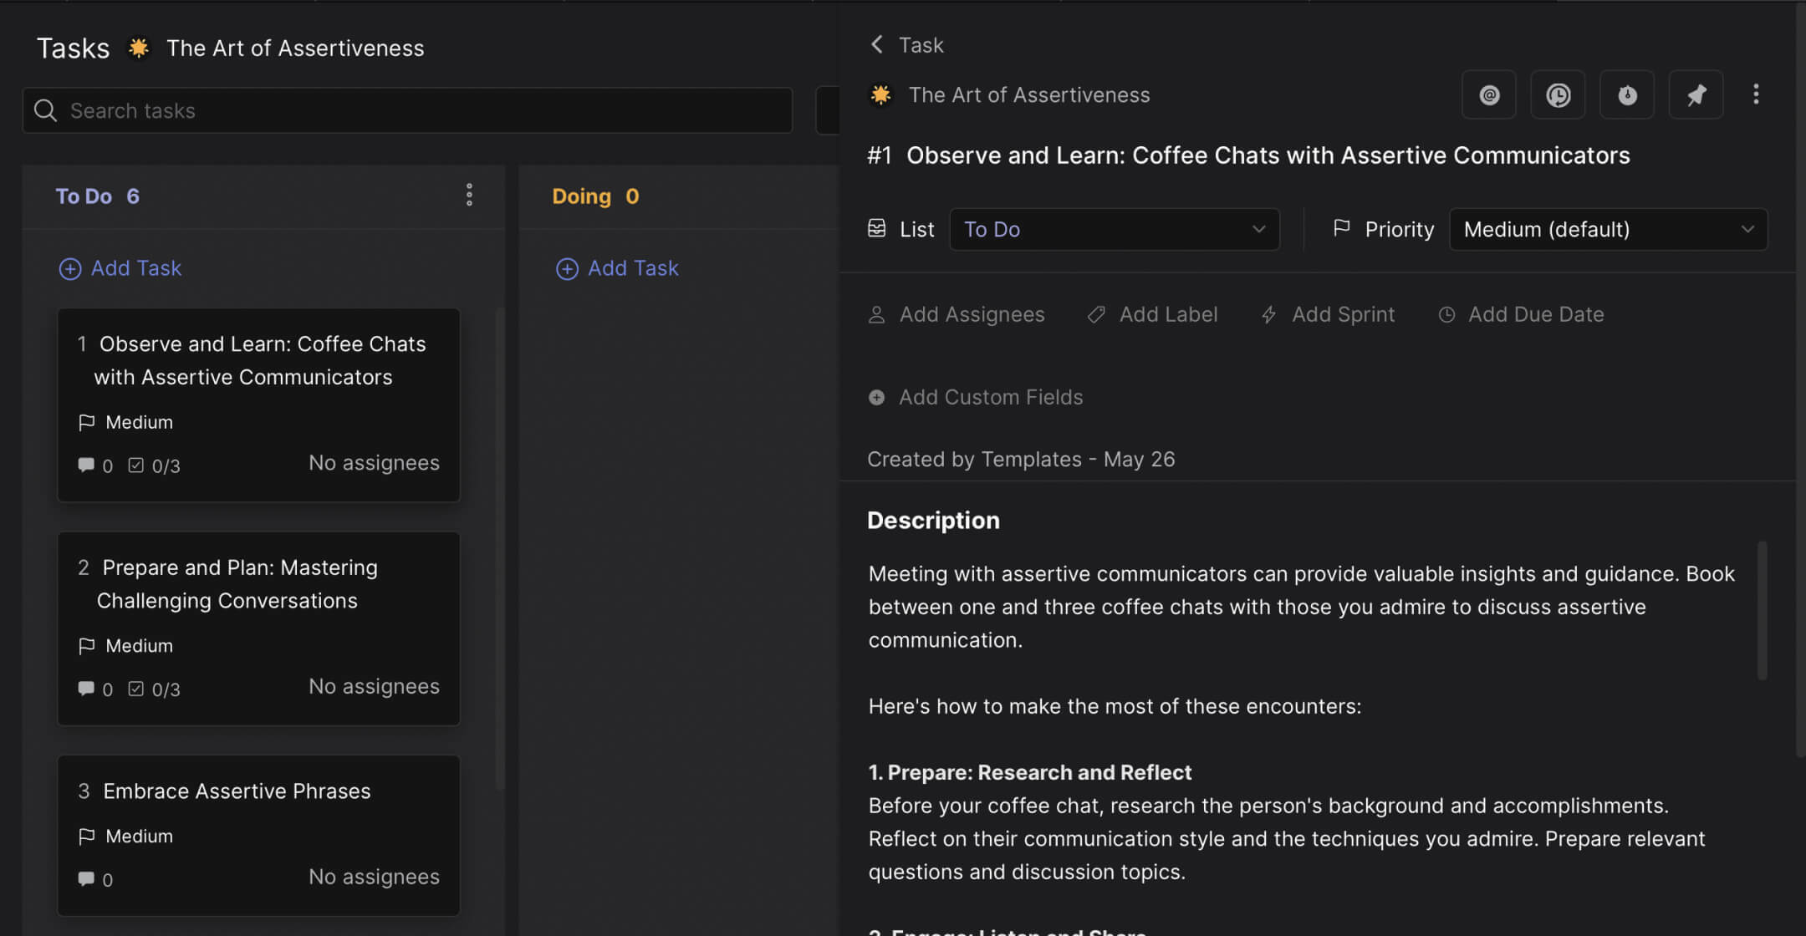Pin the task using the pin icon
The image size is (1806, 936).
1696,94
